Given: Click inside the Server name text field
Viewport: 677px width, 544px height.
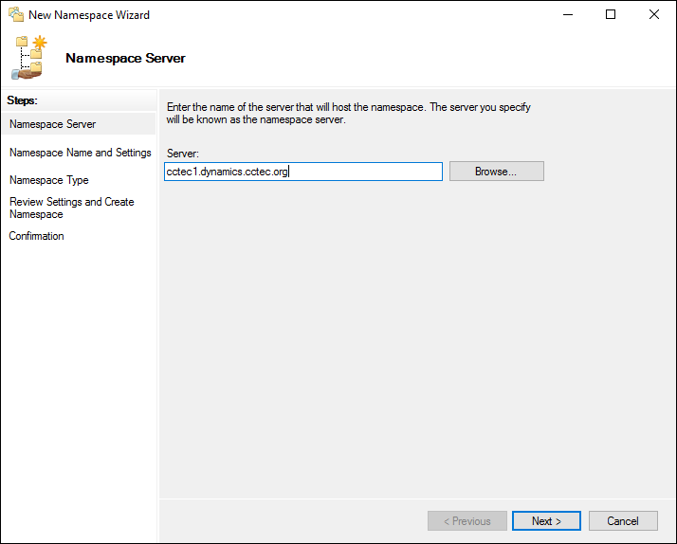Looking at the screenshot, I should tap(303, 172).
